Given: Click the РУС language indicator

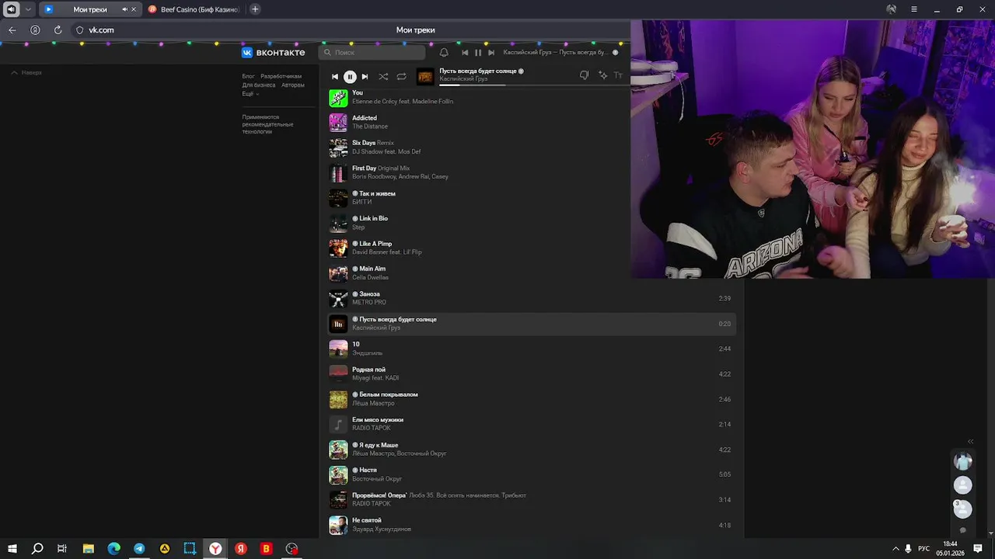Looking at the screenshot, I should [923, 548].
